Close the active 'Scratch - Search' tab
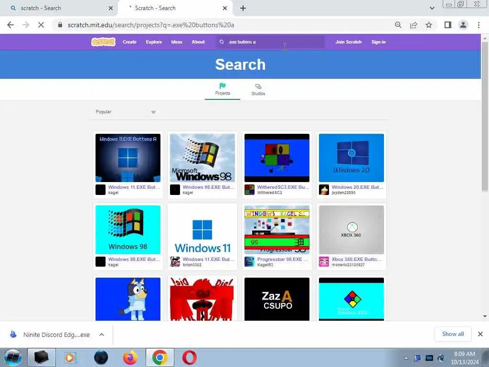The height and width of the screenshot is (367, 489). (x=225, y=8)
